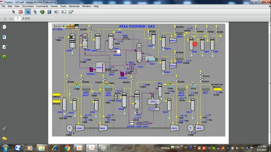271x152 pixels.
Task: Click the page number input field
Action: tap(18, 18)
